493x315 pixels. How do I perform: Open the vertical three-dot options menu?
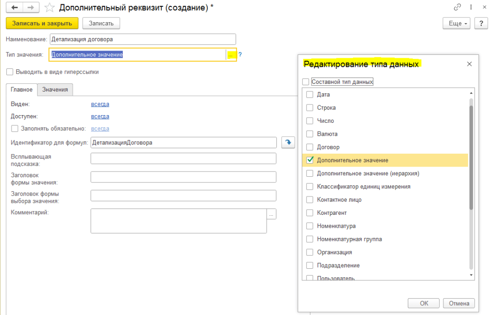(x=471, y=7)
